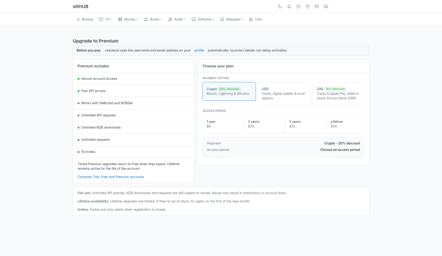Open the Discord icon in the header
Image resolution: width=442 pixels, height=256 pixels.
coord(326,6)
